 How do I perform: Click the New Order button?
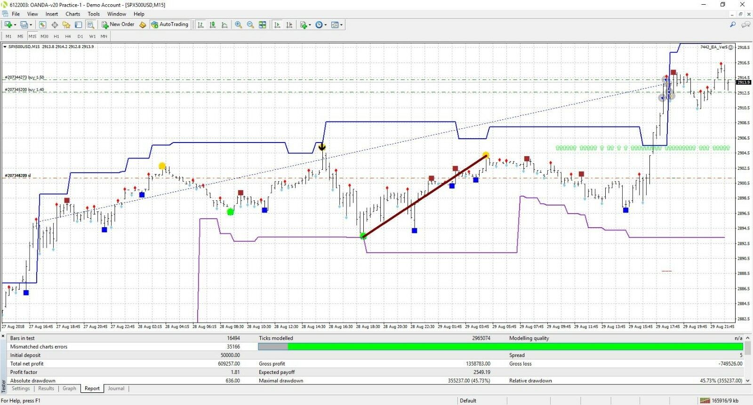pos(118,24)
